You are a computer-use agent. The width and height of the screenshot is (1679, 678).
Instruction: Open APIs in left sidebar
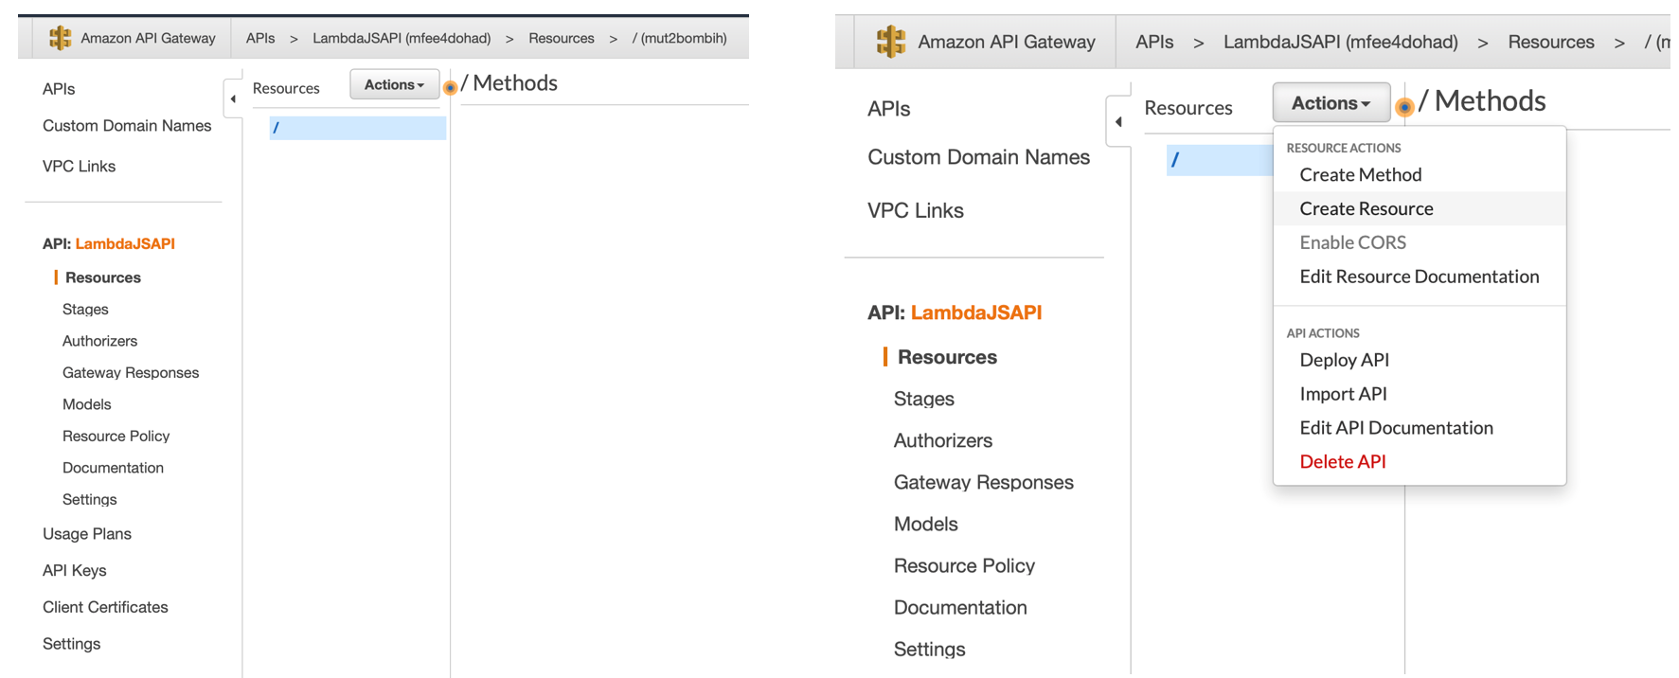(x=59, y=89)
